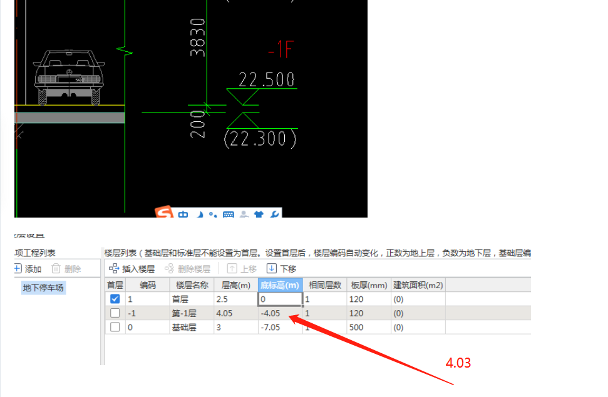Screen dimensions: 608x397
Task: Click the 底标高(m) column header
Action: pyautogui.click(x=280, y=285)
